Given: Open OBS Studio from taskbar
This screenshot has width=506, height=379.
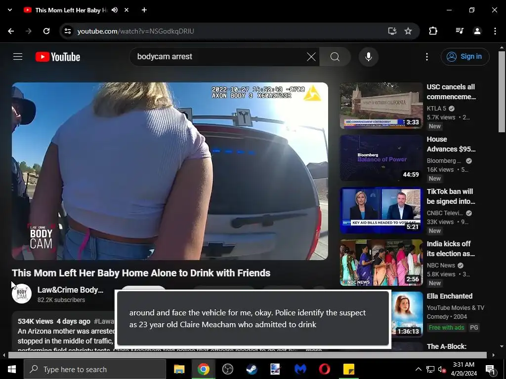Looking at the screenshot, I should pos(227,369).
